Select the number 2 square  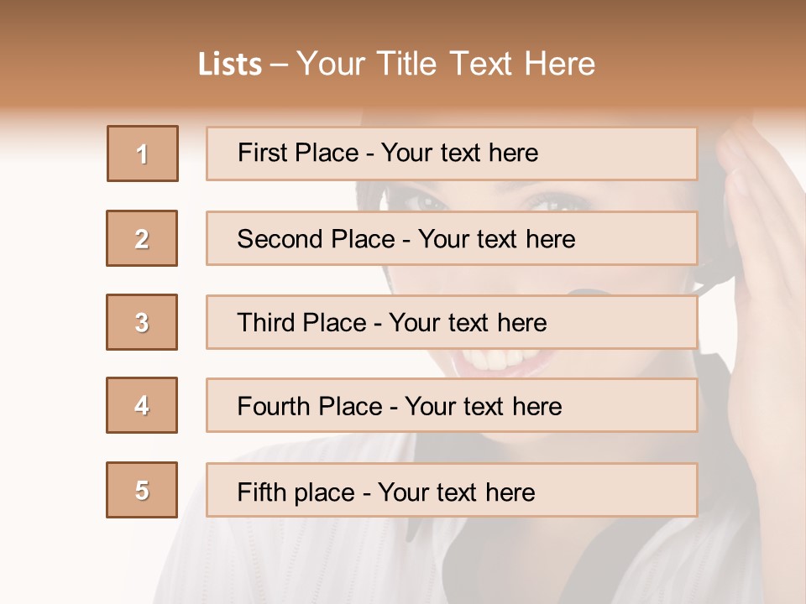point(142,238)
